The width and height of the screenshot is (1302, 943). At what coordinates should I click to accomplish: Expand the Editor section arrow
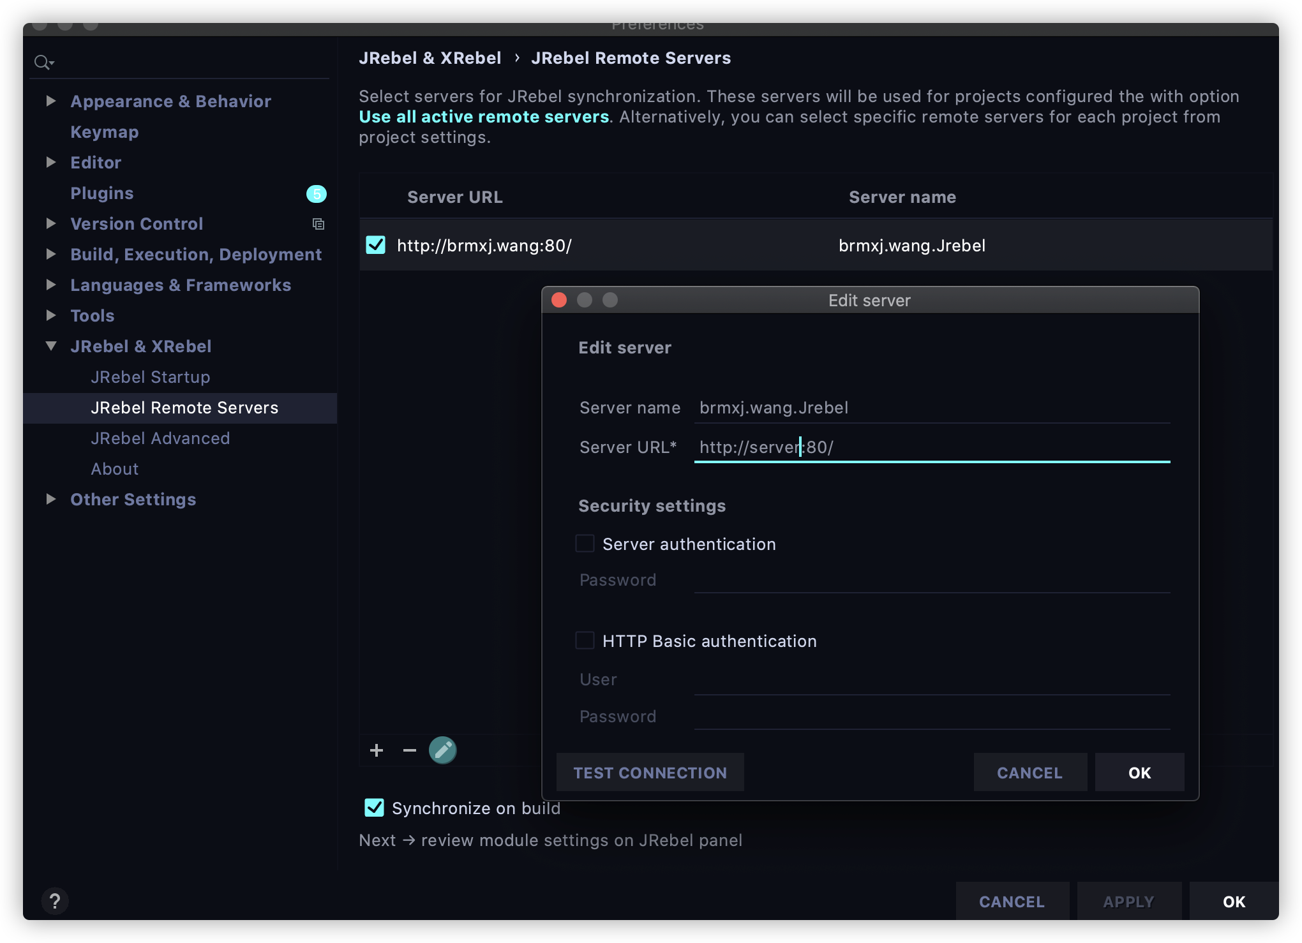(51, 162)
